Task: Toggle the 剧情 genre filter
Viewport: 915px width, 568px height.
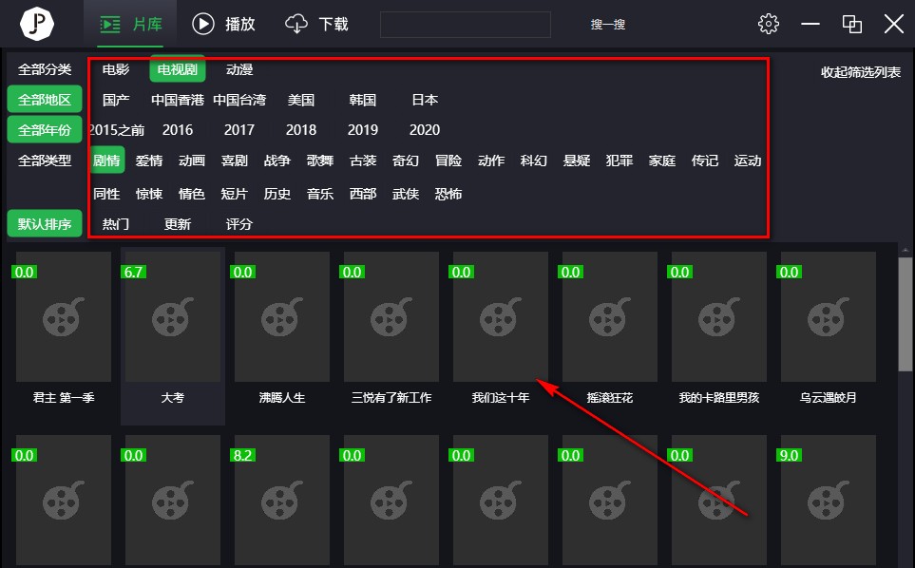Action: pyautogui.click(x=105, y=161)
